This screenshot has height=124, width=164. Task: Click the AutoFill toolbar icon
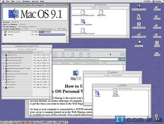73,54
